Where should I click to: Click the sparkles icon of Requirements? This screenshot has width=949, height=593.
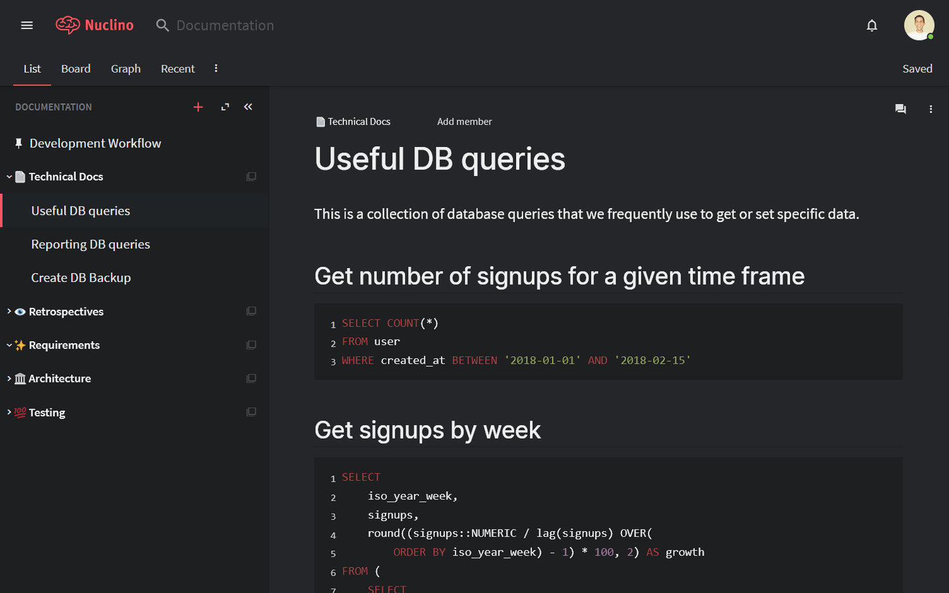(x=20, y=345)
